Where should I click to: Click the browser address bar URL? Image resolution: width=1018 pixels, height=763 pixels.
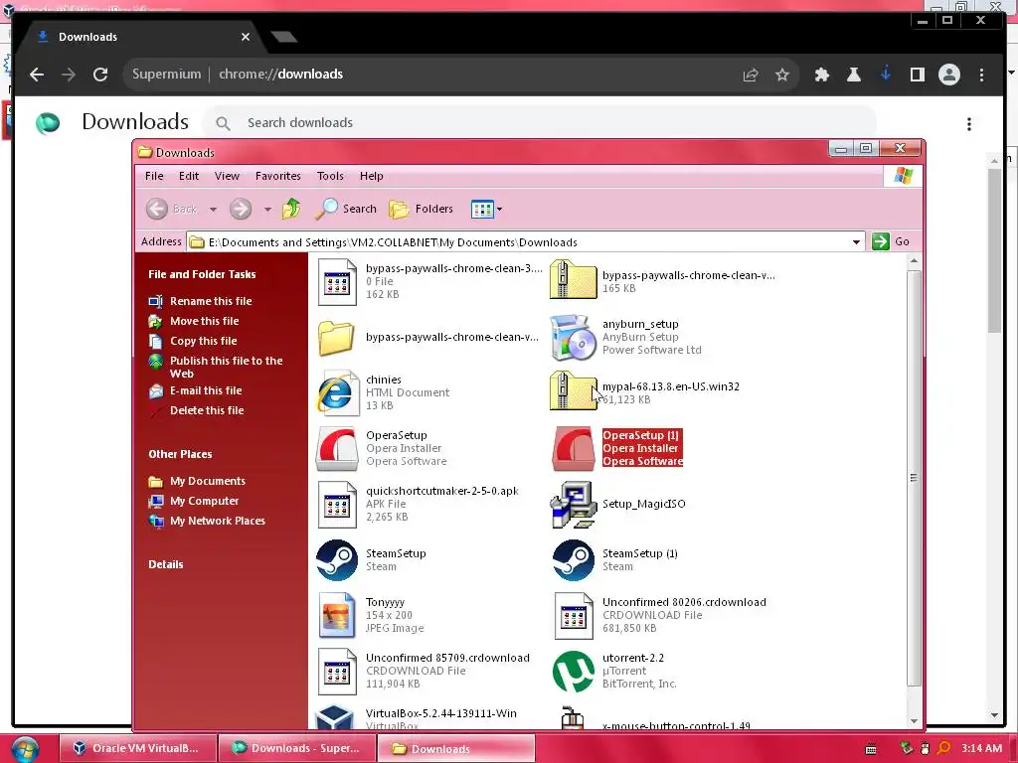pyautogui.click(x=280, y=75)
